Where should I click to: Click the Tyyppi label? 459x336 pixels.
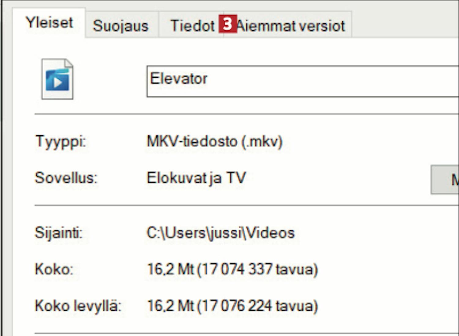(61, 142)
